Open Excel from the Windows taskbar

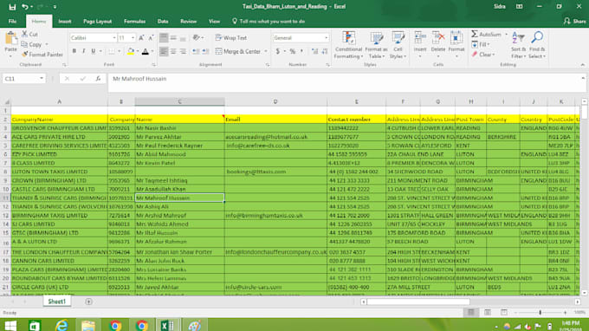click(167, 325)
